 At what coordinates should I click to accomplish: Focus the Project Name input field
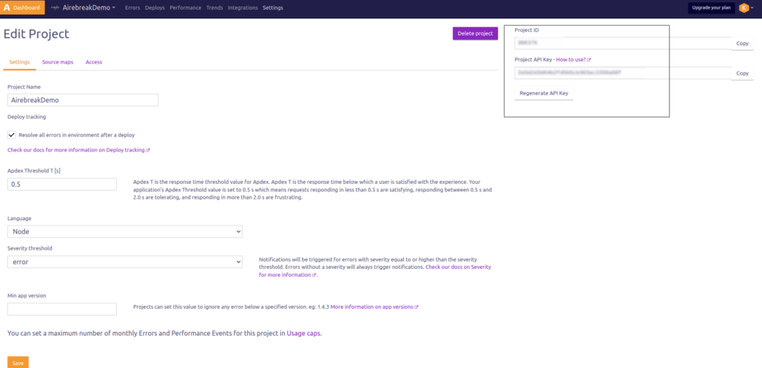[83, 100]
